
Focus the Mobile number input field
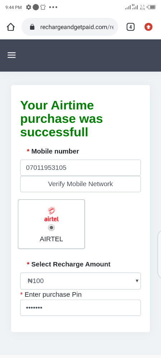click(80, 168)
